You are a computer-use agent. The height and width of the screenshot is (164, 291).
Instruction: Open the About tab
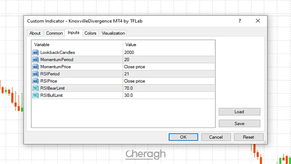pyautogui.click(x=35, y=33)
